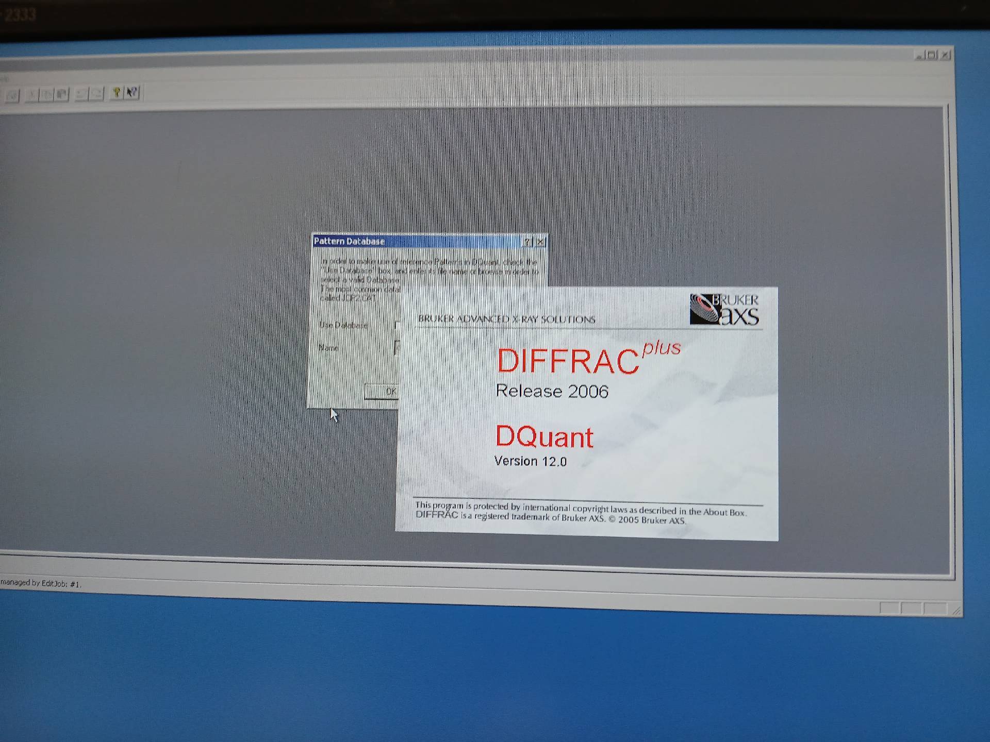Click the window resize grip at status bar corner
Image resolution: width=990 pixels, height=742 pixels.
click(956, 611)
